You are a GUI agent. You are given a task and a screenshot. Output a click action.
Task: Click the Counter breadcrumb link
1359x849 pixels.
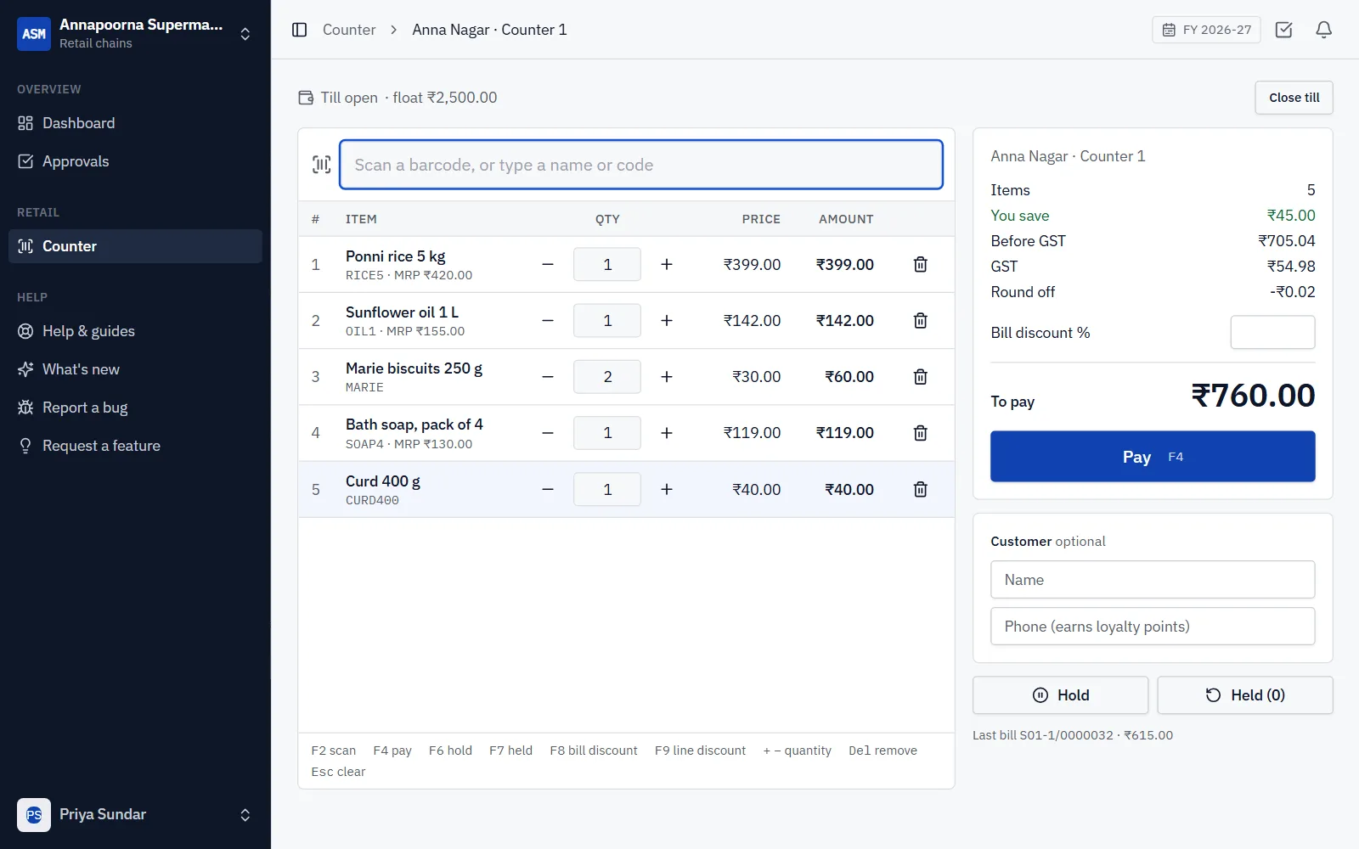tap(349, 30)
